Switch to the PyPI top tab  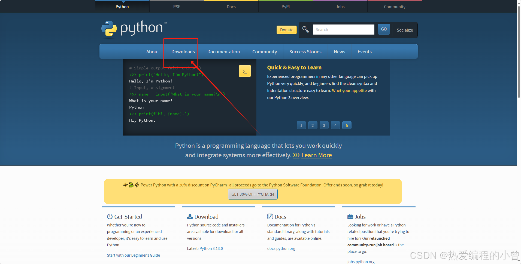click(286, 7)
